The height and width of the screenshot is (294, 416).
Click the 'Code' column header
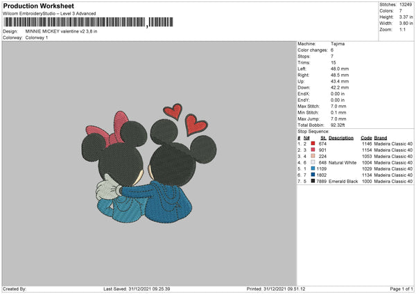(x=366, y=138)
